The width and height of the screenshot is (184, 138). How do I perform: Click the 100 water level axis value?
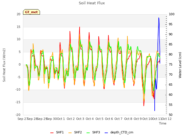tap(172, 14)
